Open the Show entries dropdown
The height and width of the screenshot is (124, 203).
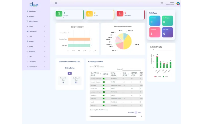96,67
